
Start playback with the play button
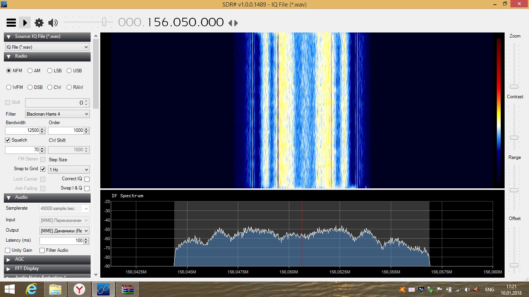click(x=25, y=23)
